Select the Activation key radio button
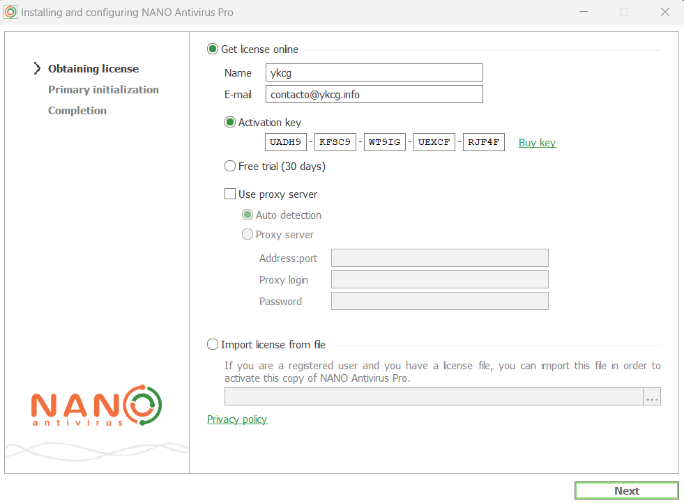 coord(230,122)
